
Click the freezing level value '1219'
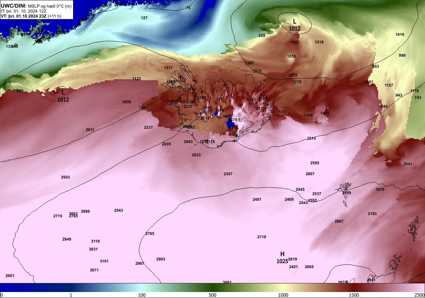click(319, 42)
